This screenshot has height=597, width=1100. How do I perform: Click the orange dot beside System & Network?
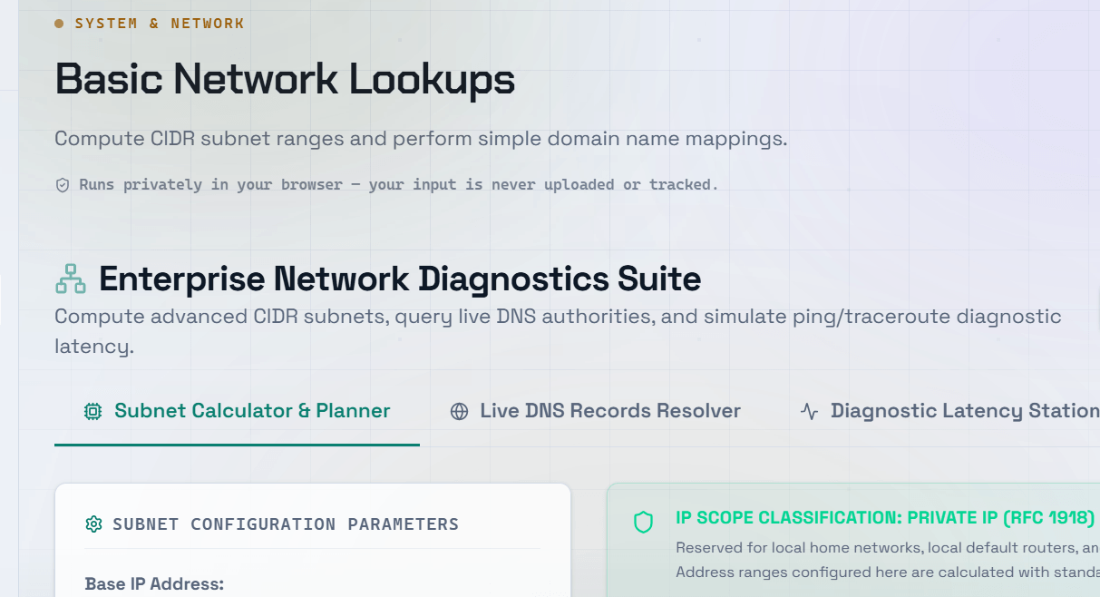[59, 24]
